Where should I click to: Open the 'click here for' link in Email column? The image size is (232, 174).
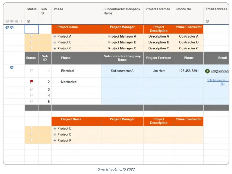[218, 80]
